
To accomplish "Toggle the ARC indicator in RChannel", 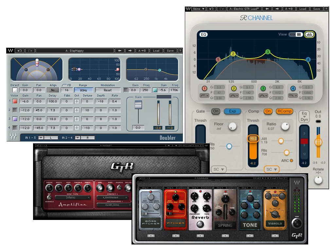I will click(291, 160).
